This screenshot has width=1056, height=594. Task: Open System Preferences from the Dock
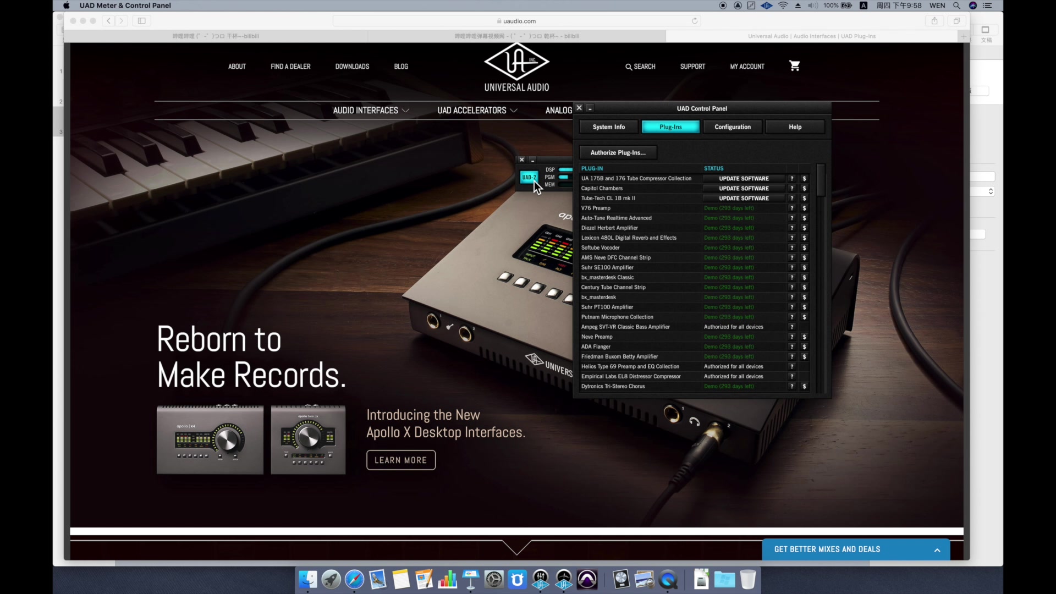(x=494, y=580)
